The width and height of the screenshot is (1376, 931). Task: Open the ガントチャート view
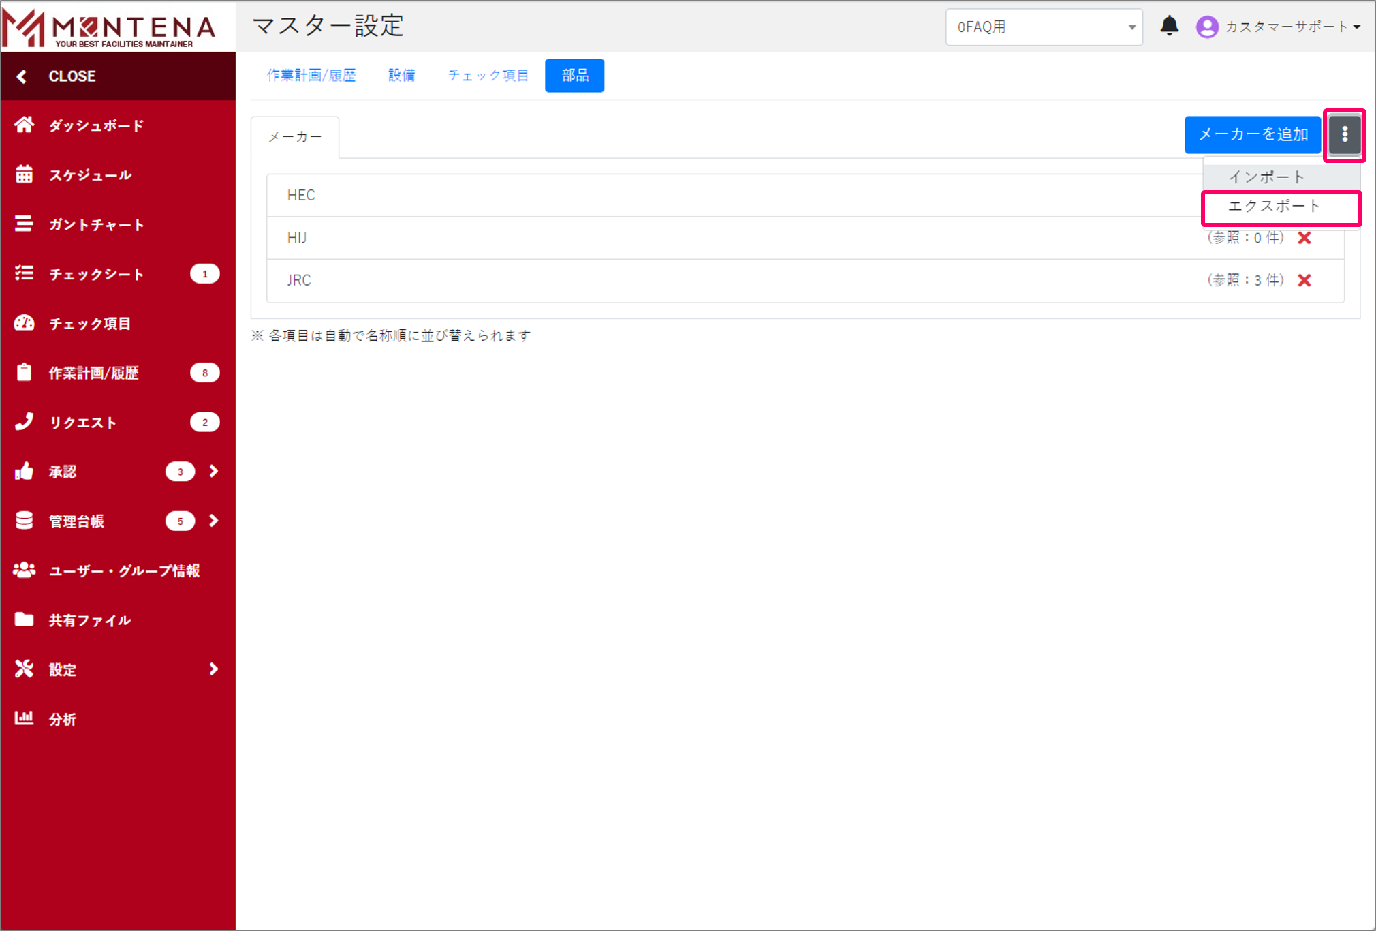[95, 224]
